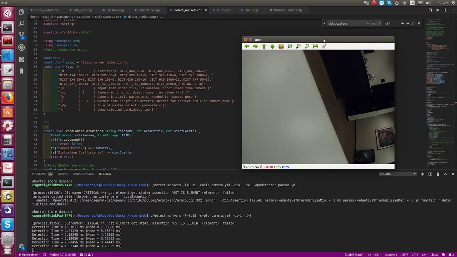
Task: Close the find widget
Action: point(419,24)
